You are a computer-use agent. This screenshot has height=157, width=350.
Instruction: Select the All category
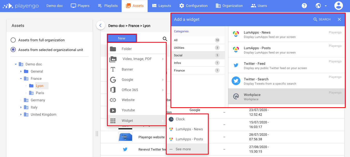(x=198, y=40)
